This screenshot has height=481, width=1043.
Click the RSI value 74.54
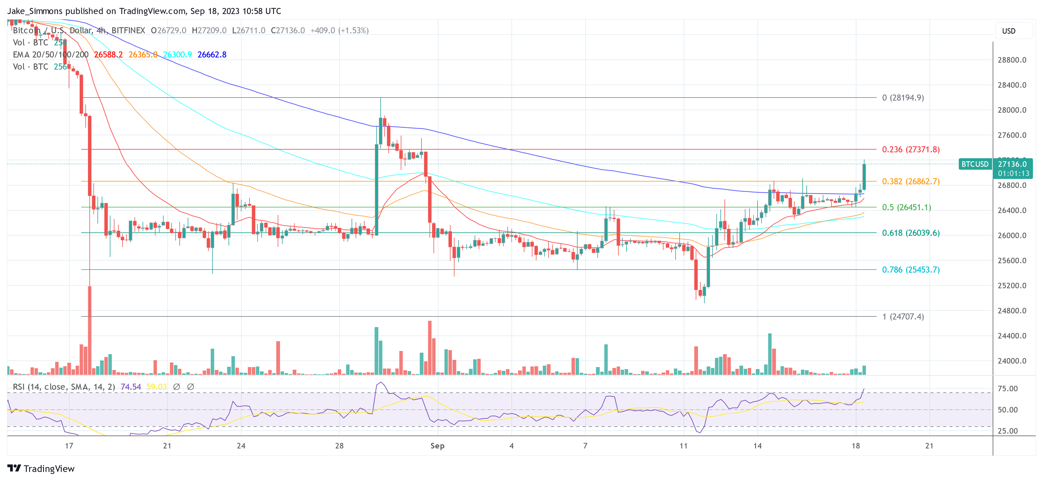(x=131, y=387)
